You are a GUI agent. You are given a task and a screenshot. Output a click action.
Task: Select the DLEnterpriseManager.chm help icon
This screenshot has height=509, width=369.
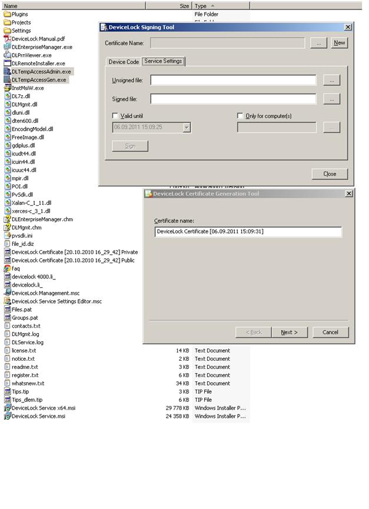point(7,219)
